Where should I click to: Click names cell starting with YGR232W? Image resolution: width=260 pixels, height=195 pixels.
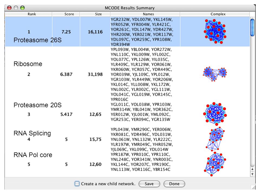coord(145,32)
